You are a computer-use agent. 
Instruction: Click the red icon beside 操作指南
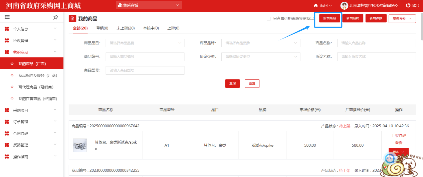(7, 157)
